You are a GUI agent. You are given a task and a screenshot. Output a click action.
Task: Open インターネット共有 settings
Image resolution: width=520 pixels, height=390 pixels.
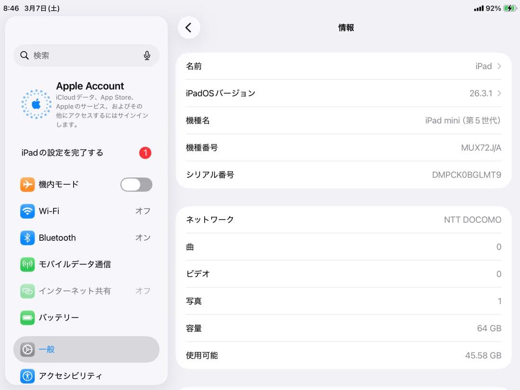86,291
